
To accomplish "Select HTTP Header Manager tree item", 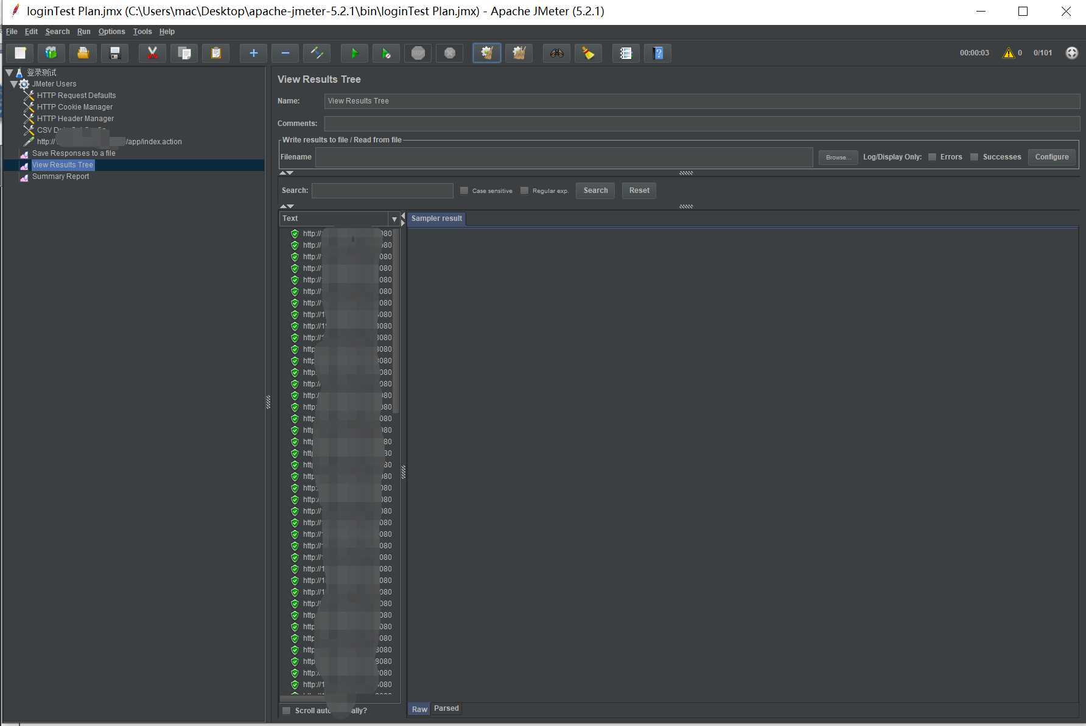I will 75,119.
